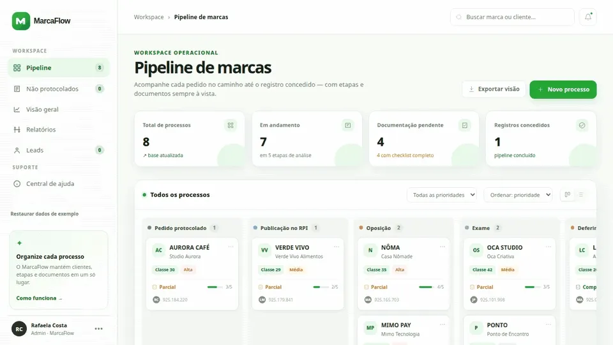Open the MIMO PAY card options menu

tap(442, 325)
